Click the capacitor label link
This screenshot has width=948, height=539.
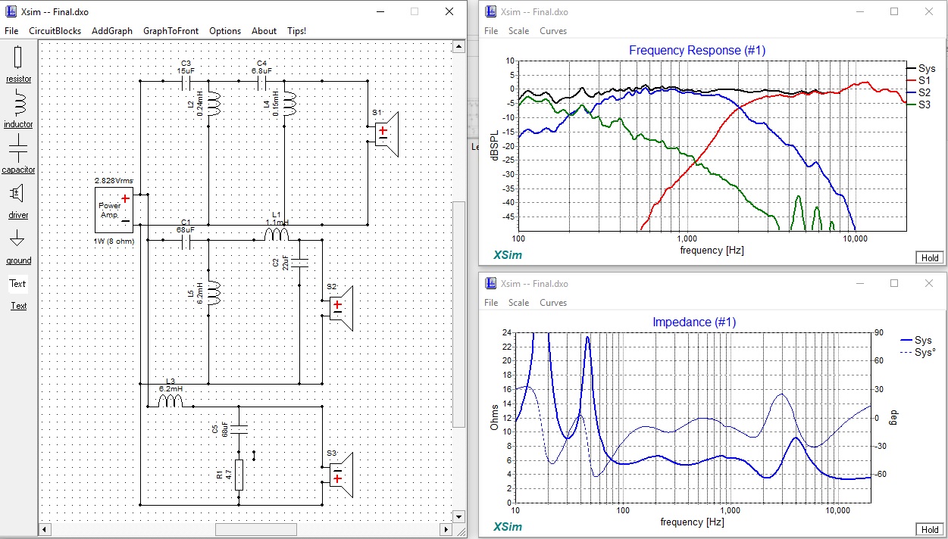18,170
